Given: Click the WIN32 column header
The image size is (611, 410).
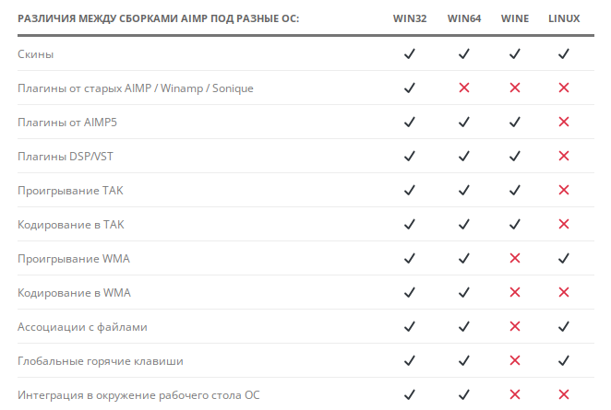Looking at the screenshot, I should (410, 18).
